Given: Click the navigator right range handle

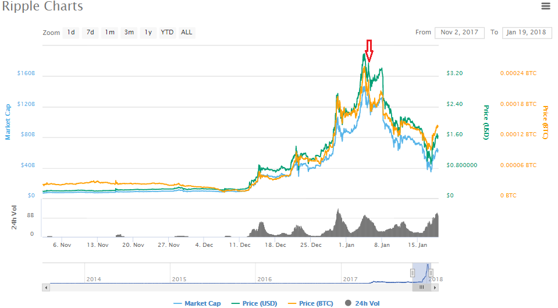Looking at the screenshot, I should pyautogui.click(x=431, y=273).
